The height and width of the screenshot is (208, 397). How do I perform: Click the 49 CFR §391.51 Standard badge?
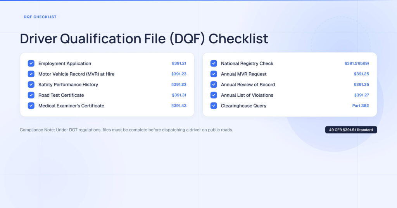[x=351, y=130]
